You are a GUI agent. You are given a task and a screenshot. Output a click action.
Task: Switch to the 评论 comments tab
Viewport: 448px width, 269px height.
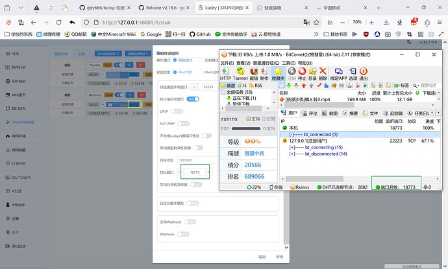[310, 113]
